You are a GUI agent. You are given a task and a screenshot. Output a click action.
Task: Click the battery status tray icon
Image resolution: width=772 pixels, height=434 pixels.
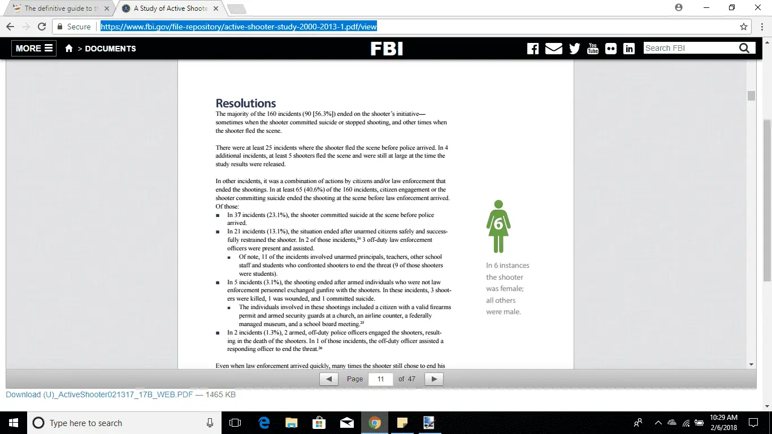click(700, 423)
